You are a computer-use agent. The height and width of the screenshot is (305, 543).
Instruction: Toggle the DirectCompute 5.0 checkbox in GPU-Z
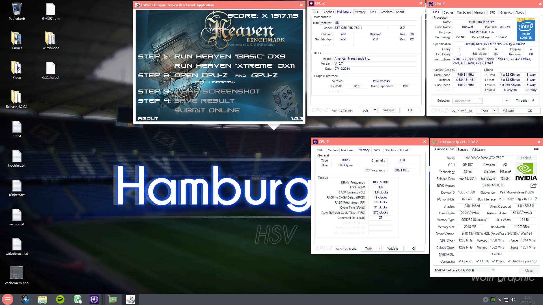tap(509, 261)
